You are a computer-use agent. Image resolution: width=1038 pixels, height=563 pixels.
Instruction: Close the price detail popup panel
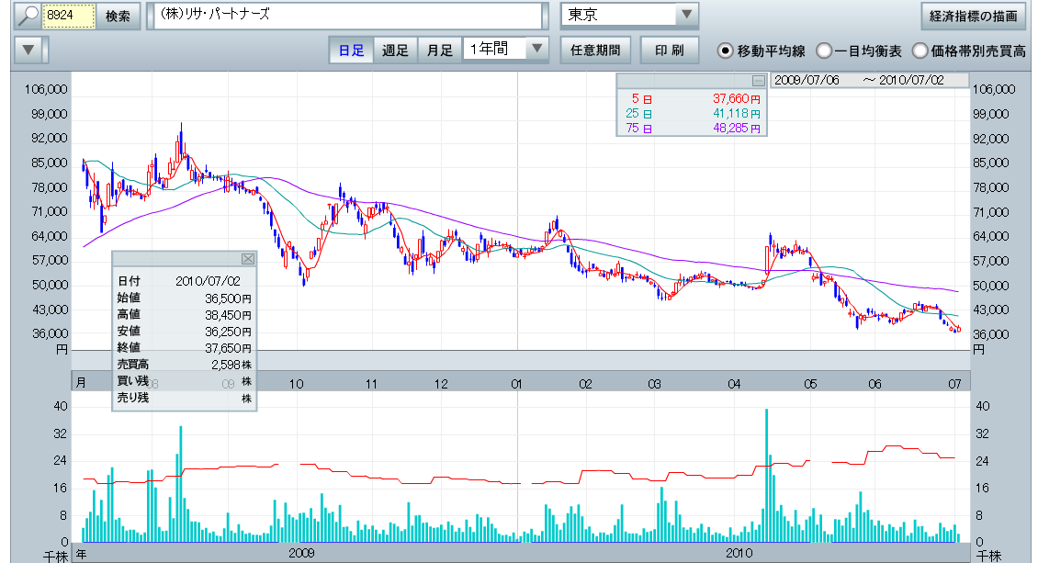click(247, 259)
